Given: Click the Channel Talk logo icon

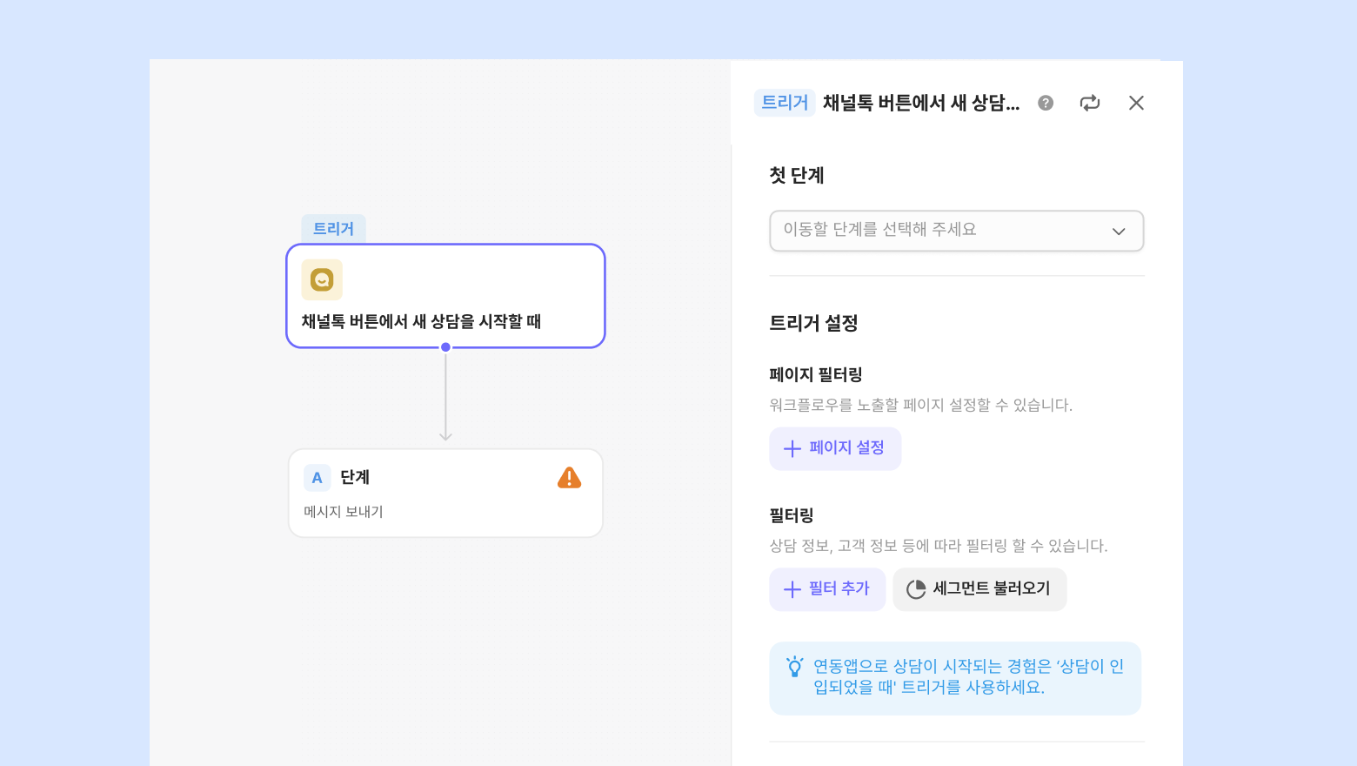Looking at the screenshot, I should coord(322,280).
